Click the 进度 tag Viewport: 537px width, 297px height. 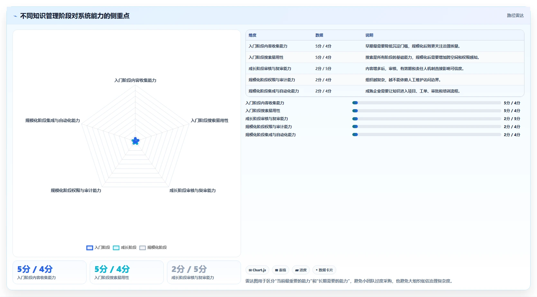[301, 270]
